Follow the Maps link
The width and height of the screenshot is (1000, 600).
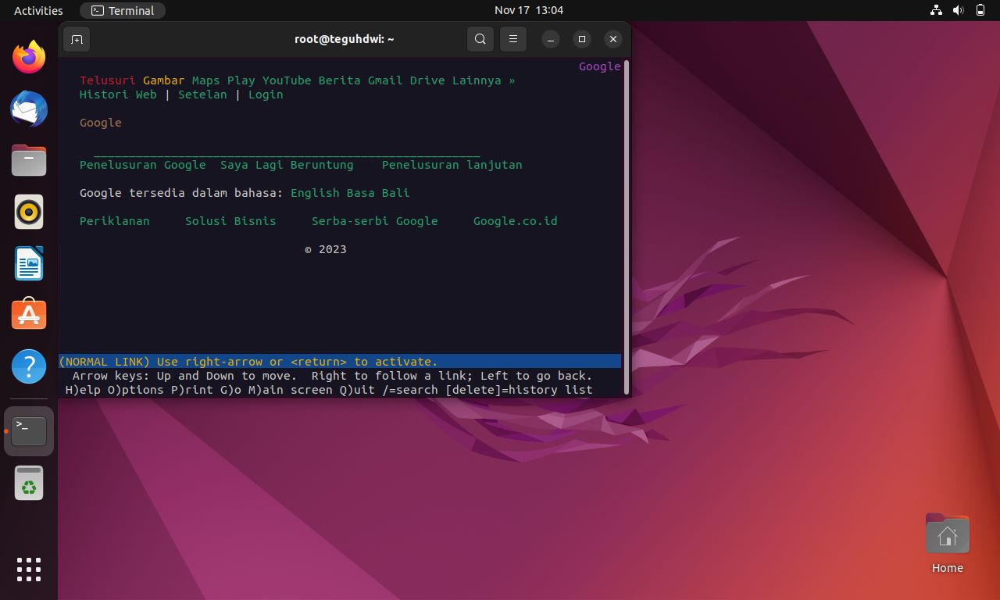pyautogui.click(x=206, y=80)
